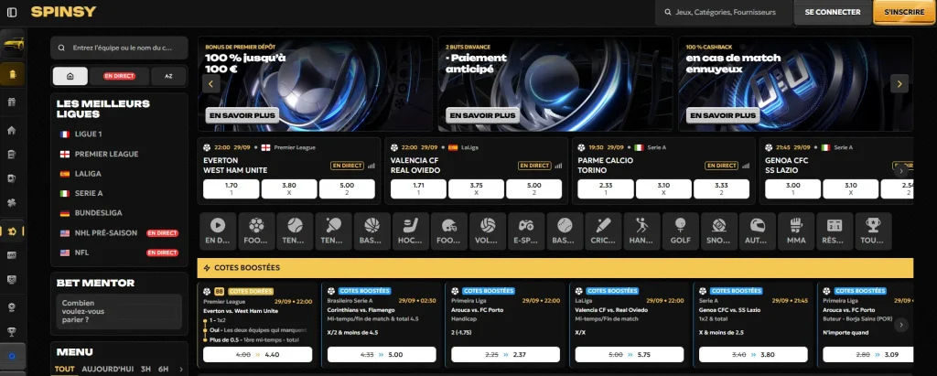Select the 6H time filter
Screen dimensions: 937x376
163,369
